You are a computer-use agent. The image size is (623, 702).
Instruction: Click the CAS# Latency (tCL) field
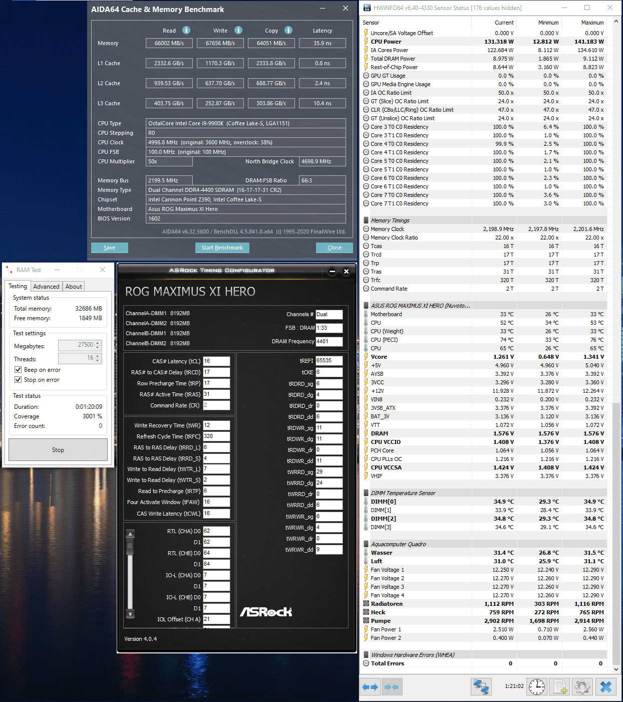216,361
